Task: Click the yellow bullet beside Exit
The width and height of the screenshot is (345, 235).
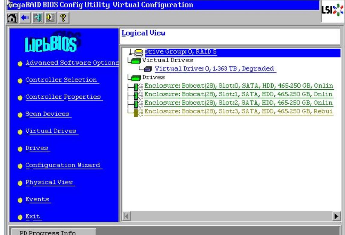Action: (20, 217)
